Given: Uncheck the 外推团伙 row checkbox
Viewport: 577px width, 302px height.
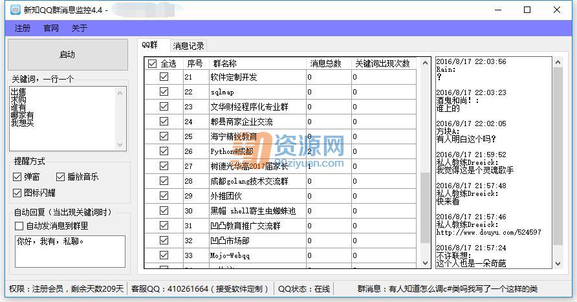Looking at the screenshot, I should click(164, 196).
